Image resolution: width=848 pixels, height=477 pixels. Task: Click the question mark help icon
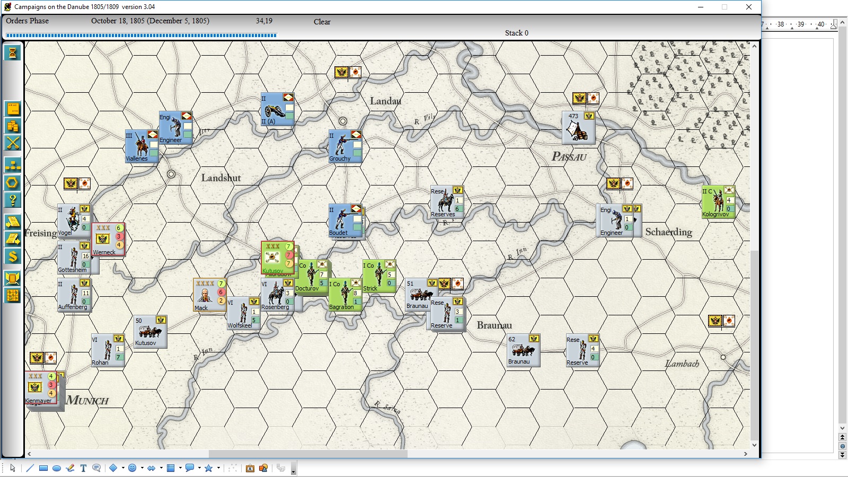coord(13,200)
